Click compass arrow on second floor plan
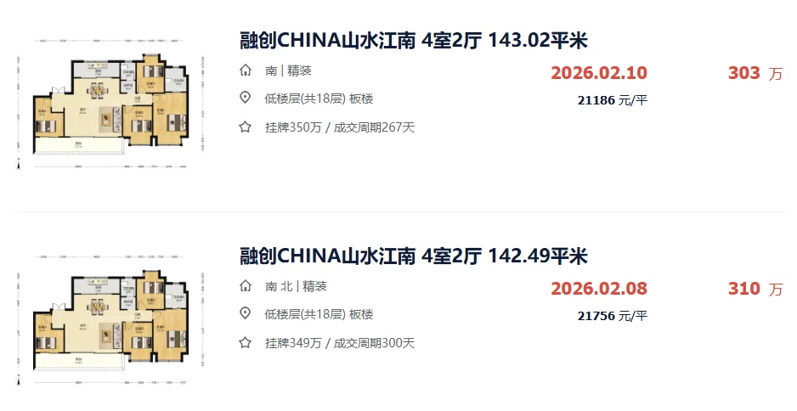Image resolution: width=797 pixels, height=411 pixels. coord(19,380)
